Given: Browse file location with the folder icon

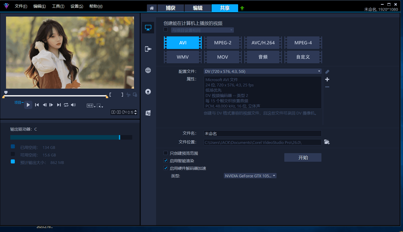Looking at the screenshot, I should 327,142.
